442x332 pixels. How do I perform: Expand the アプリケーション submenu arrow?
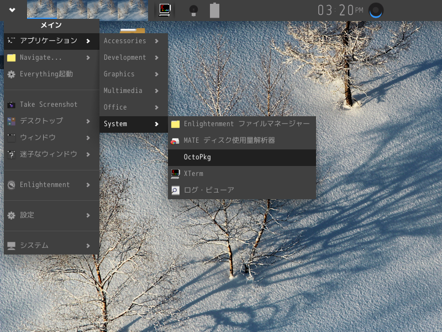88,41
